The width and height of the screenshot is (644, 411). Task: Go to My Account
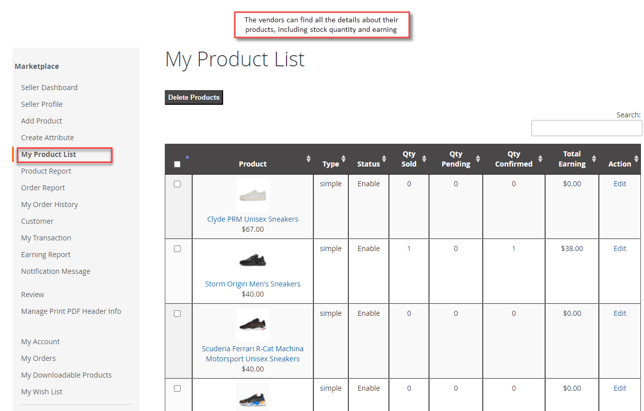click(x=40, y=342)
